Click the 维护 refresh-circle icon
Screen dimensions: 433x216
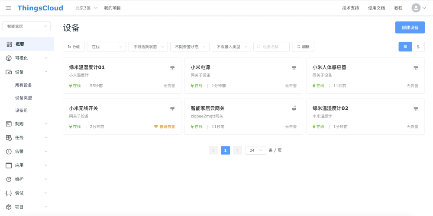click(x=9, y=179)
